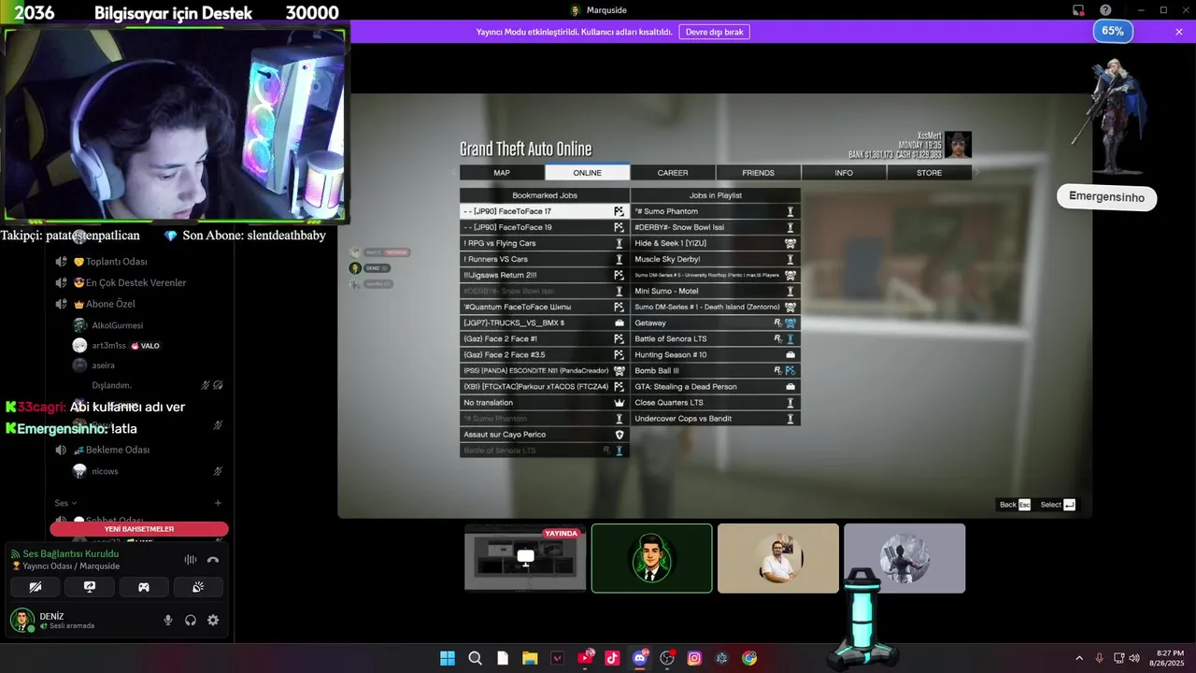Select playlist job Undercover Cops vs Bandit
Image resolution: width=1196 pixels, height=673 pixels.
[x=715, y=419]
